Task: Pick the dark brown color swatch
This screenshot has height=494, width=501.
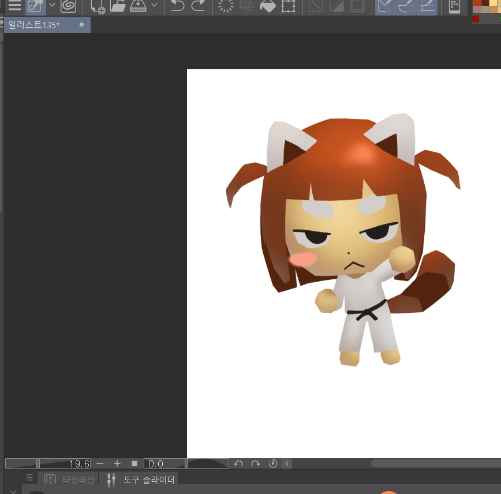Action: 485,2
